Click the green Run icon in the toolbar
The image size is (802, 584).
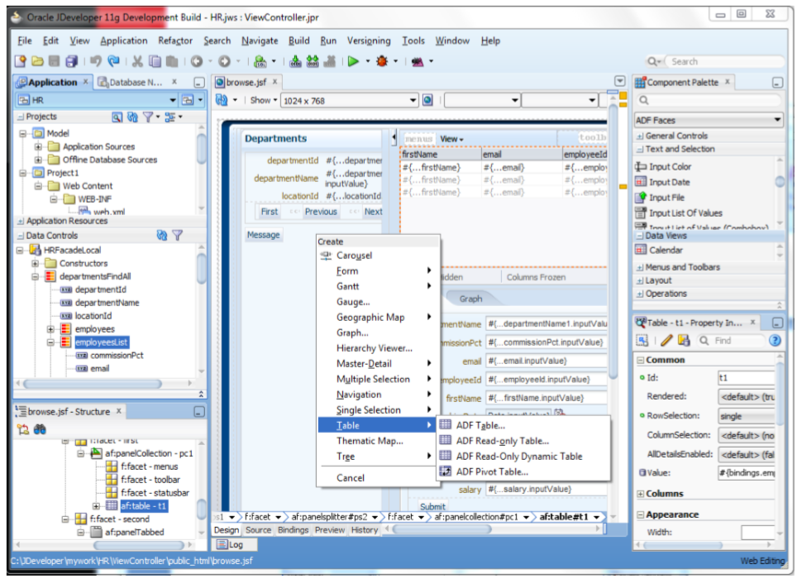353,60
